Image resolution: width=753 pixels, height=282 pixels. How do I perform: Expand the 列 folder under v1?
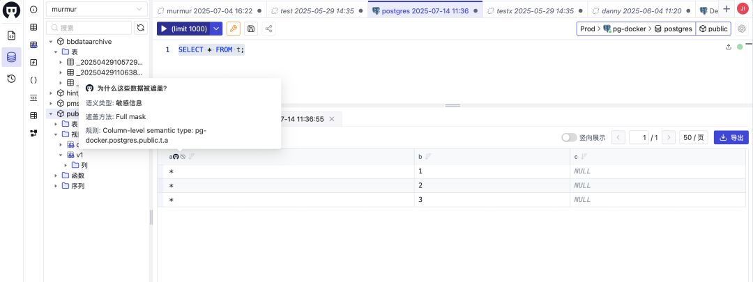coord(66,165)
